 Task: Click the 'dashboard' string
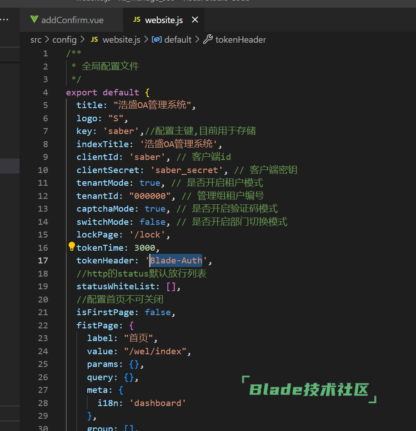click(158, 403)
